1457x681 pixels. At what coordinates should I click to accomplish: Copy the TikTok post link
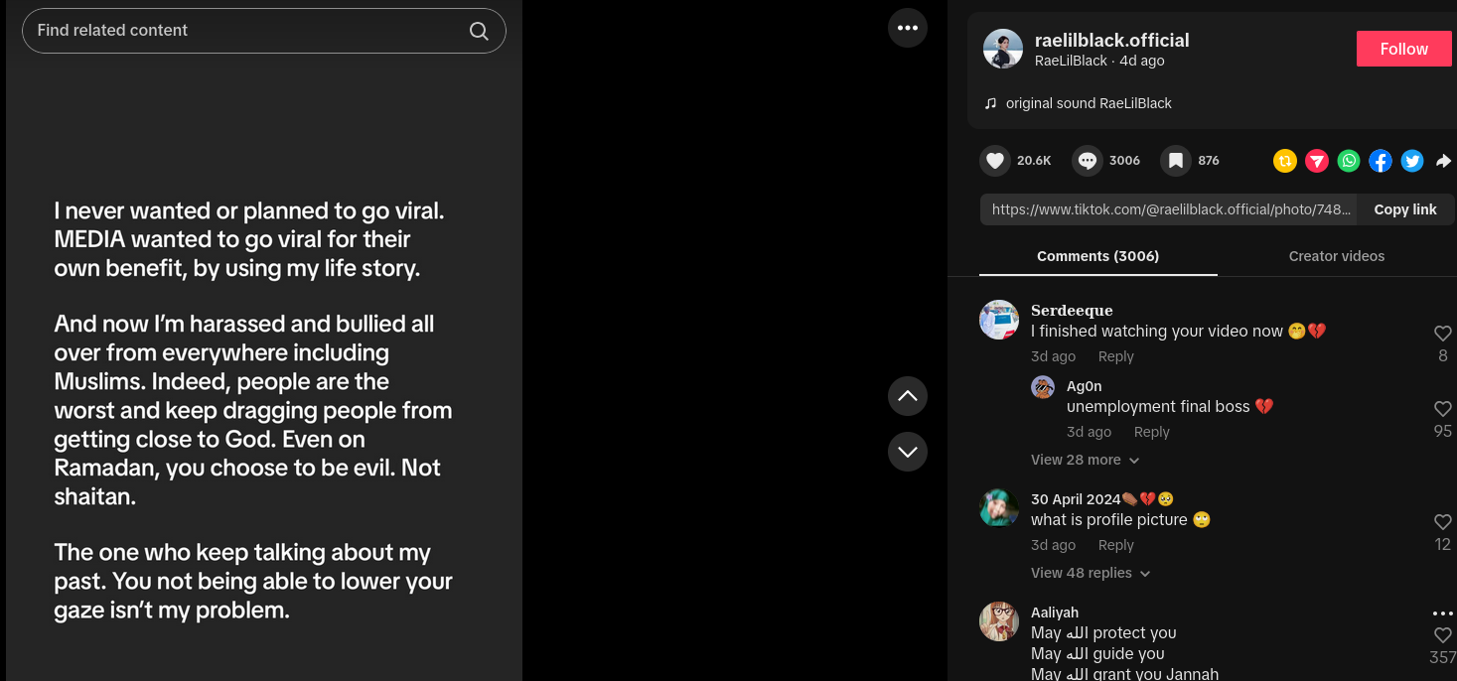coord(1404,209)
